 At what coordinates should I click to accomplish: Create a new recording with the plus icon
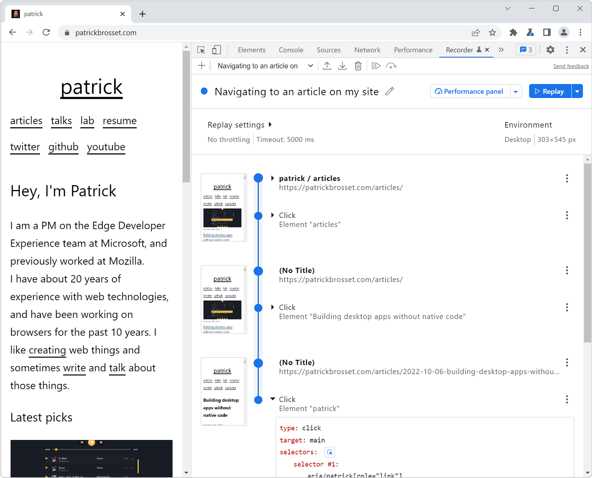pyautogui.click(x=201, y=65)
